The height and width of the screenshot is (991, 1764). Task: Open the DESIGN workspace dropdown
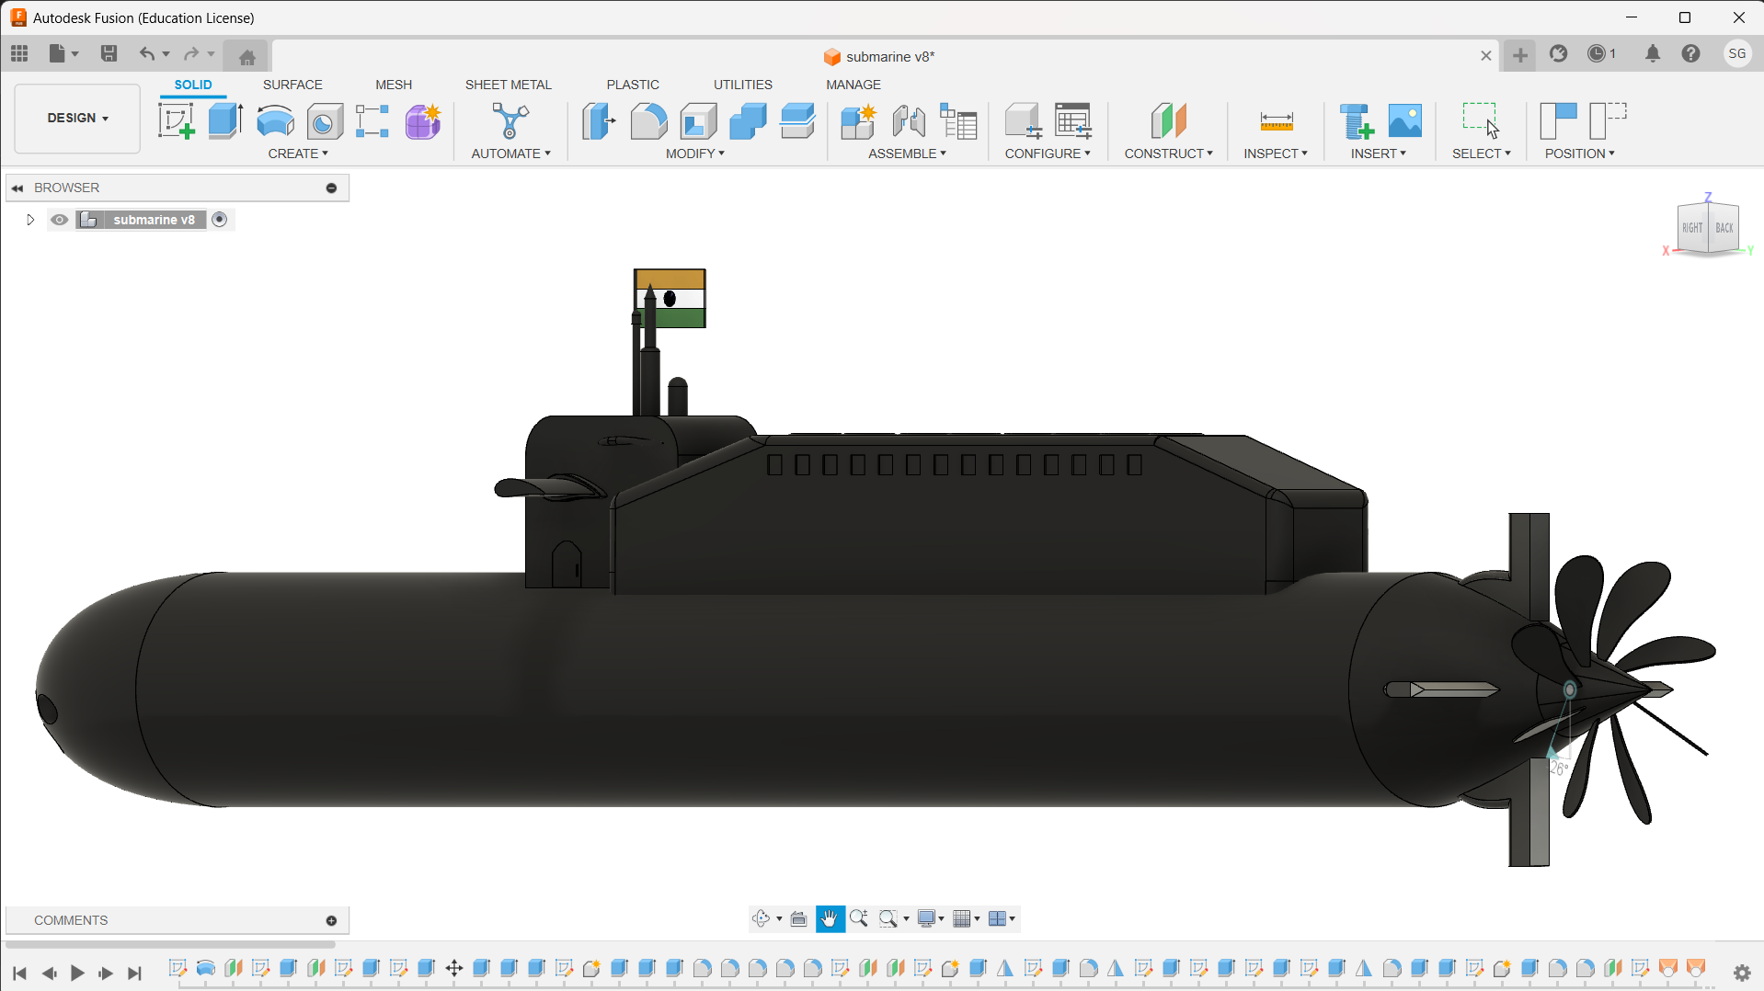click(x=77, y=118)
